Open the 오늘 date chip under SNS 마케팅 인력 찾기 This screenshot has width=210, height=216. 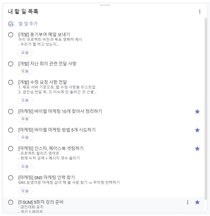click(25, 191)
